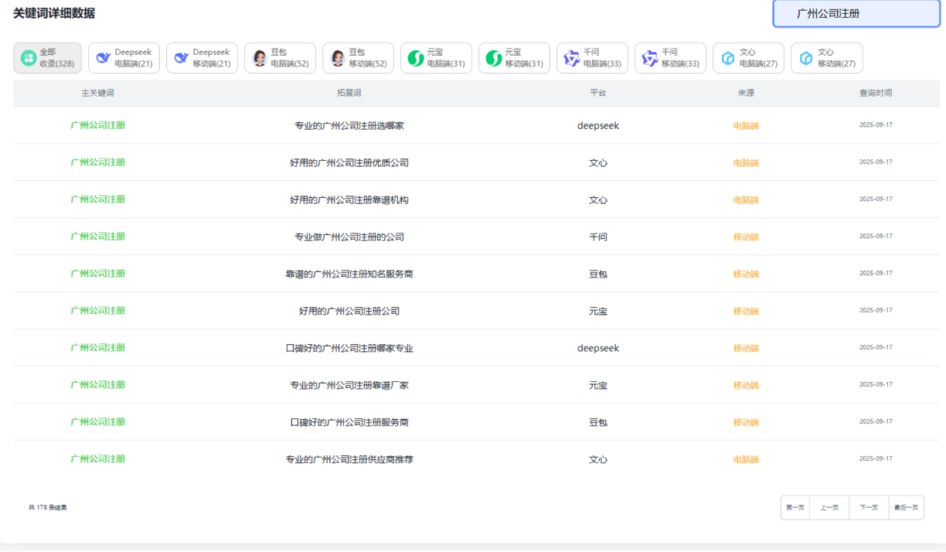
Task: Click the 文心 电脑端 blue hexagon icon
Action: (728, 58)
